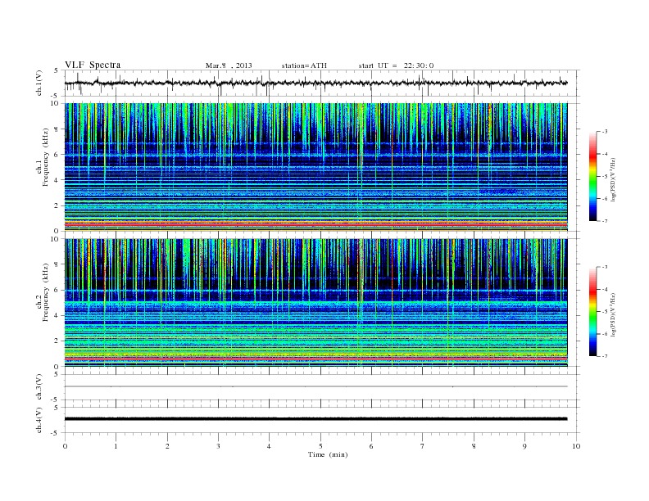The image size is (649, 501).
Task: Click the 'station=ATH' header text
Action: tap(304, 65)
